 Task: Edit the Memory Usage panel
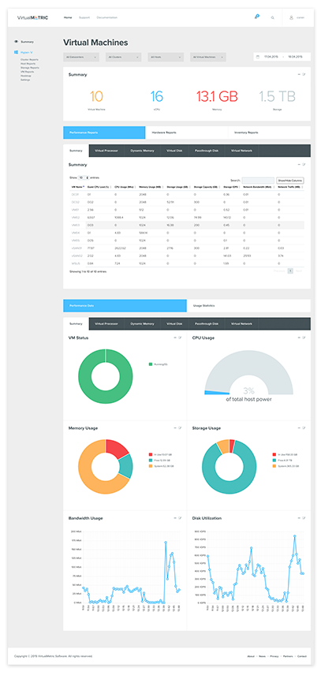(x=180, y=428)
